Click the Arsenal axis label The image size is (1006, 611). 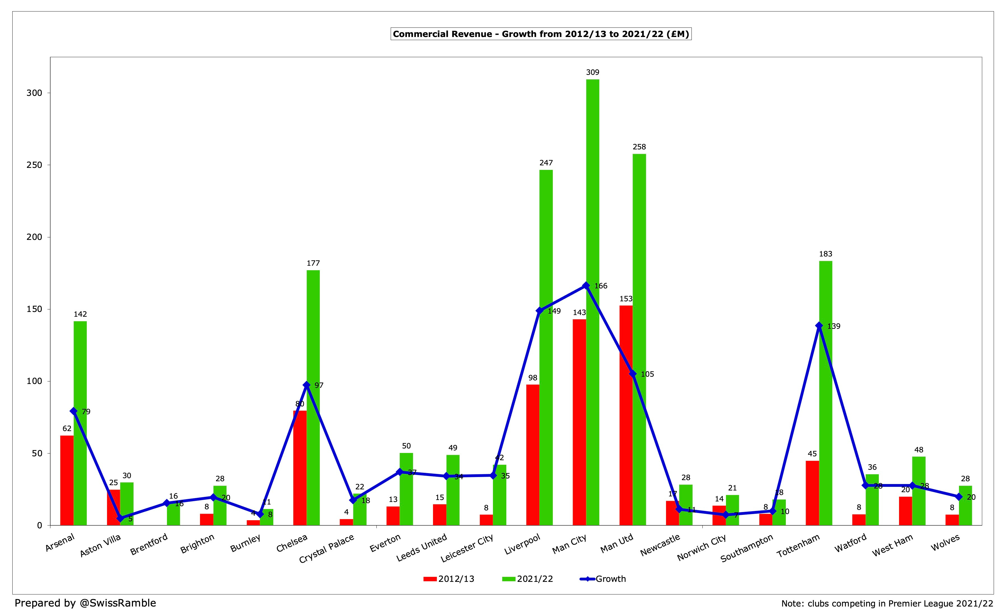click(x=60, y=543)
